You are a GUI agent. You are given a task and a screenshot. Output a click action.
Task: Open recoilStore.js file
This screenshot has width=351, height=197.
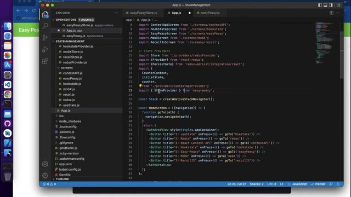[72, 57]
